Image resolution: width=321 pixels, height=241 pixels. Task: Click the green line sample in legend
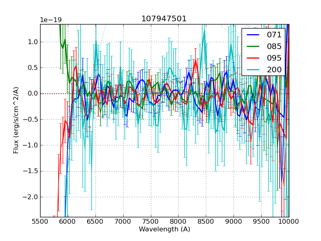click(x=253, y=47)
